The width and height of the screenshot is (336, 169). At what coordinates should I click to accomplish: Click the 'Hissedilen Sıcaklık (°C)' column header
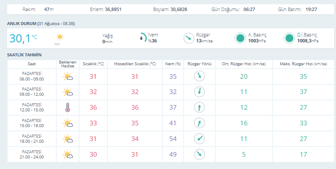click(135, 64)
